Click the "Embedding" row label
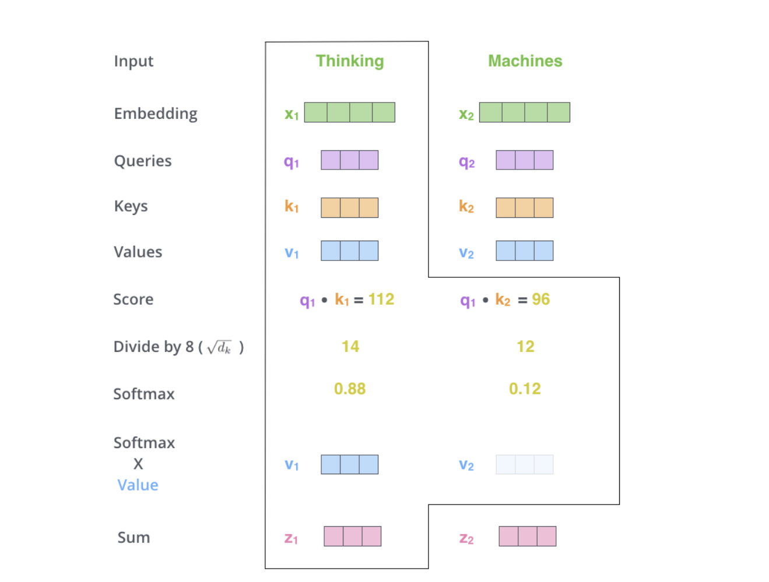The width and height of the screenshot is (769, 582). pyautogui.click(x=156, y=114)
